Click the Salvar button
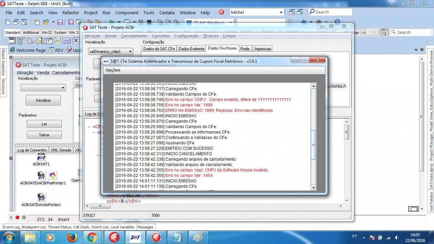The image size is (434, 244). [44, 135]
